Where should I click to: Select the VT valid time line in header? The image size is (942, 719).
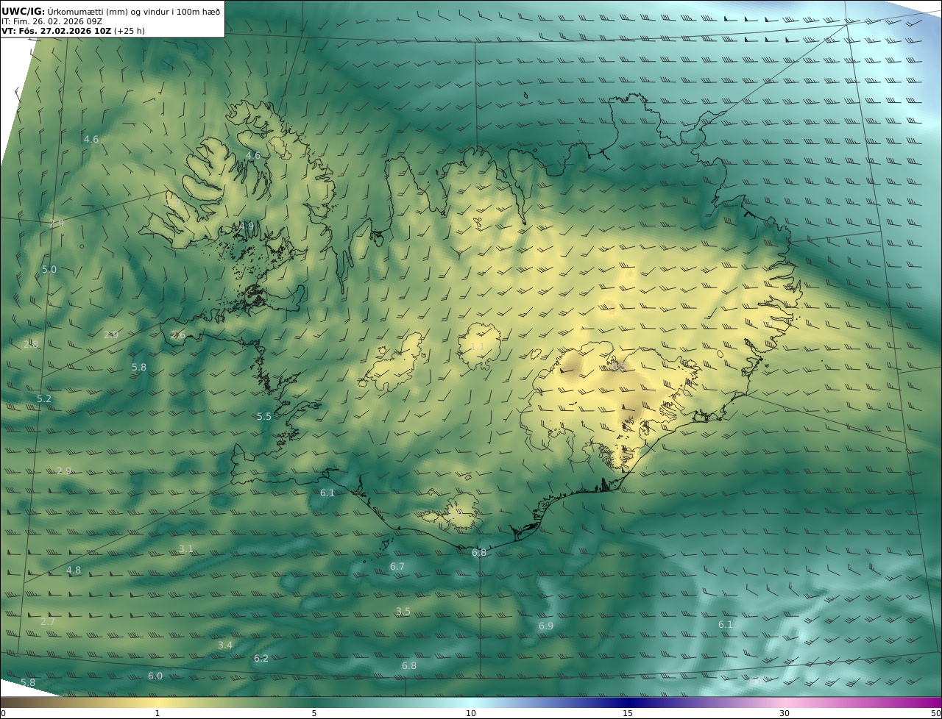coord(72,31)
